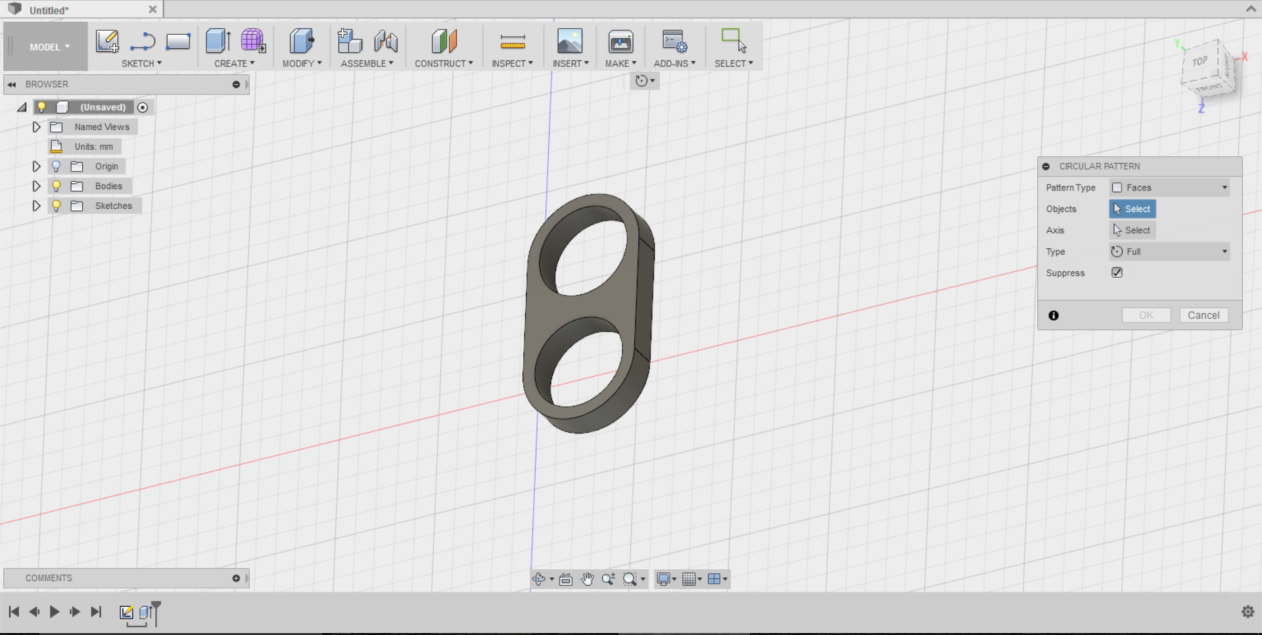Click the Joint icon under Assemble
This screenshot has height=635, width=1262.
[x=386, y=42]
